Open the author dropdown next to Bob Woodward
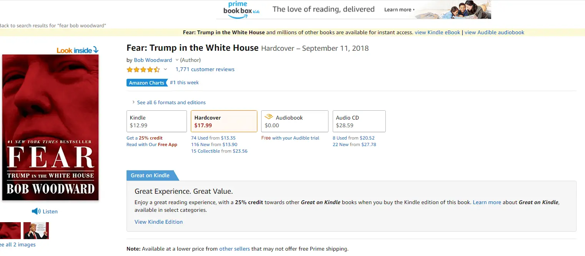The width and height of the screenshot is (585, 256). [x=177, y=60]
